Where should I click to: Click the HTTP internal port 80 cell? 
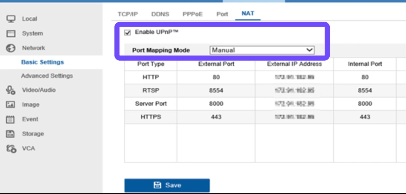[x=365, y=77]
